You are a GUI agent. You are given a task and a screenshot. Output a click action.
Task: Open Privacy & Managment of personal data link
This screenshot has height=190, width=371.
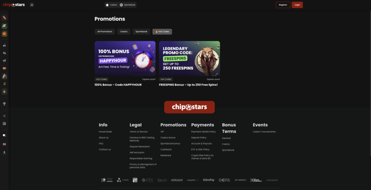pos(143,166)
